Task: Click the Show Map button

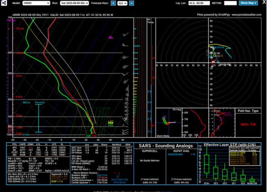Action: tap(248, 3)
